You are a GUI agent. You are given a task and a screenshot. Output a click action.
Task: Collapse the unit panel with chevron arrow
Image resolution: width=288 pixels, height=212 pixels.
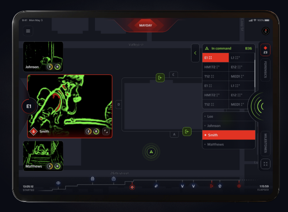(x=195, y=53)
